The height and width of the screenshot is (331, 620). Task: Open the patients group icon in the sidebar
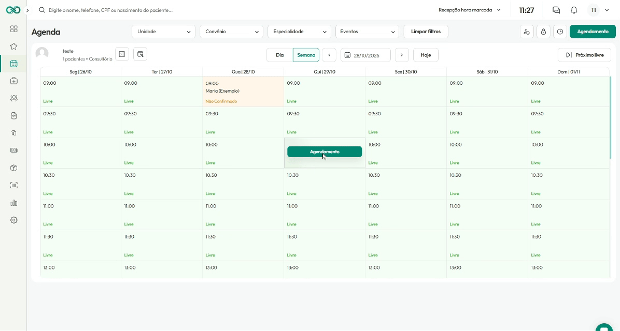14,98
